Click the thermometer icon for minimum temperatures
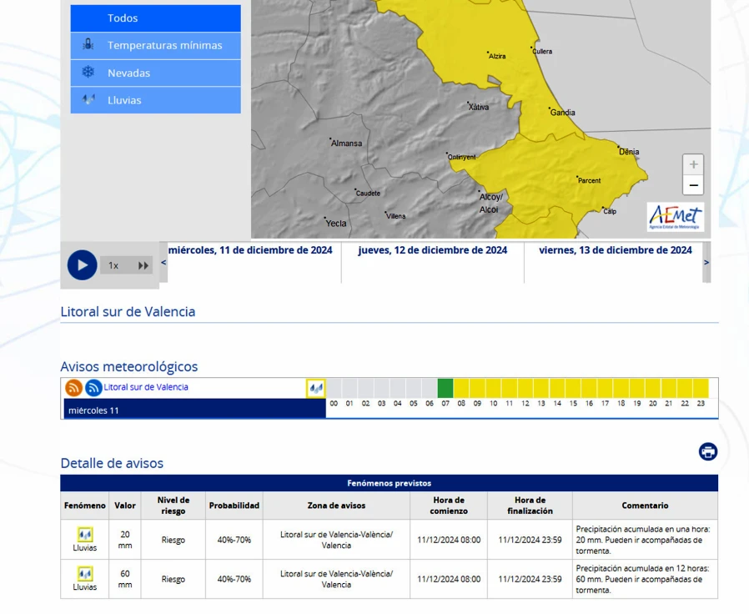 (88, 45)
